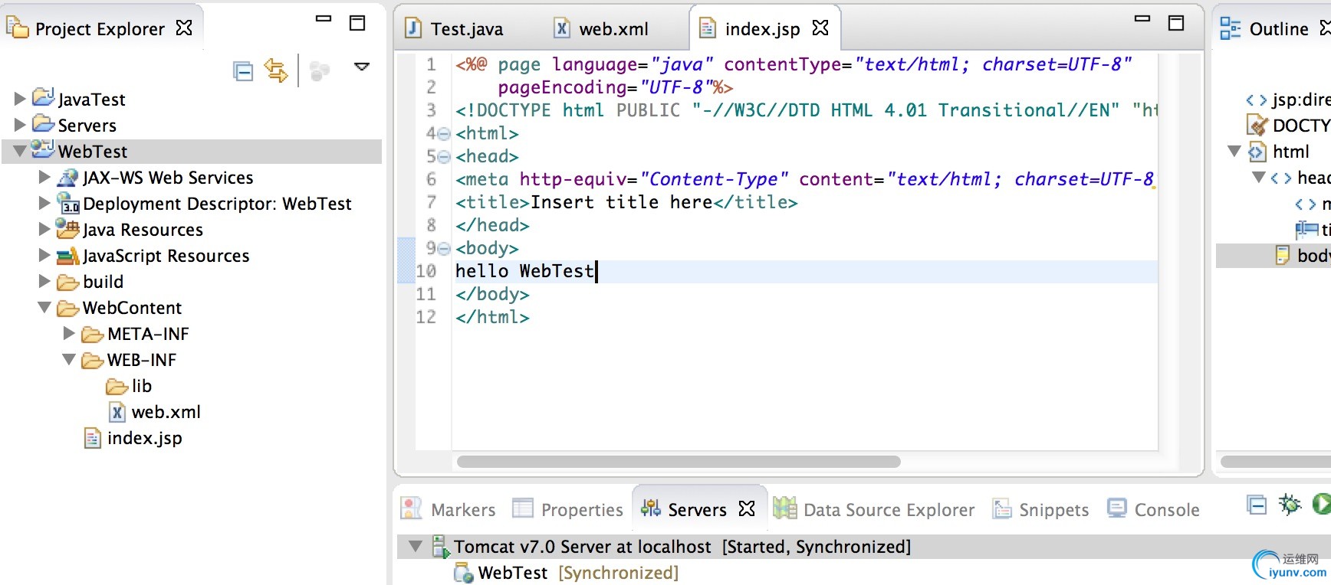Expand Deployment Descriptor: WebTest node

(x=44, y=203)
